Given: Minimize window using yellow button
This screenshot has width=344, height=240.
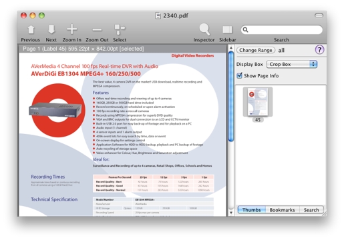Looking at the screenshot, I should pos(33,15).
